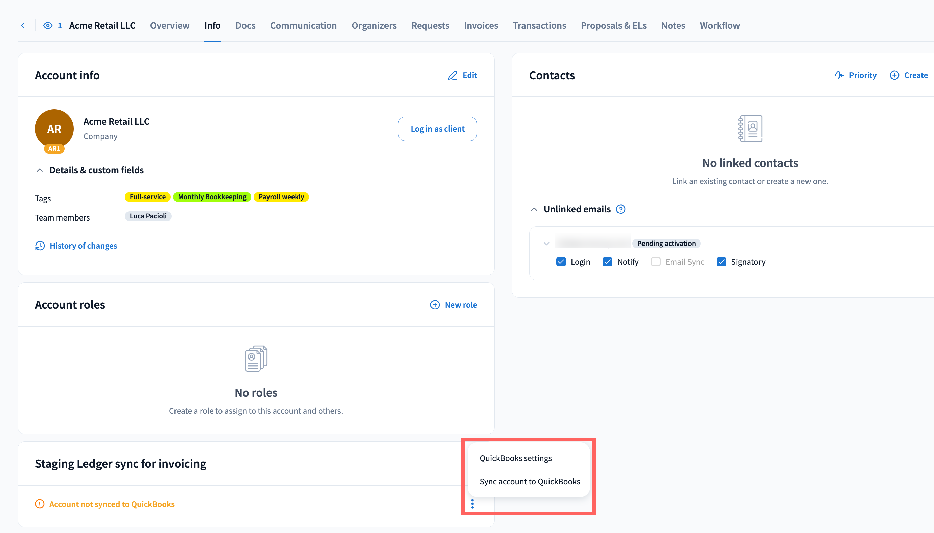Screen dimensions: 934x533
Task: Click the "Company" account type label
Action: click(x=100, y=136)
